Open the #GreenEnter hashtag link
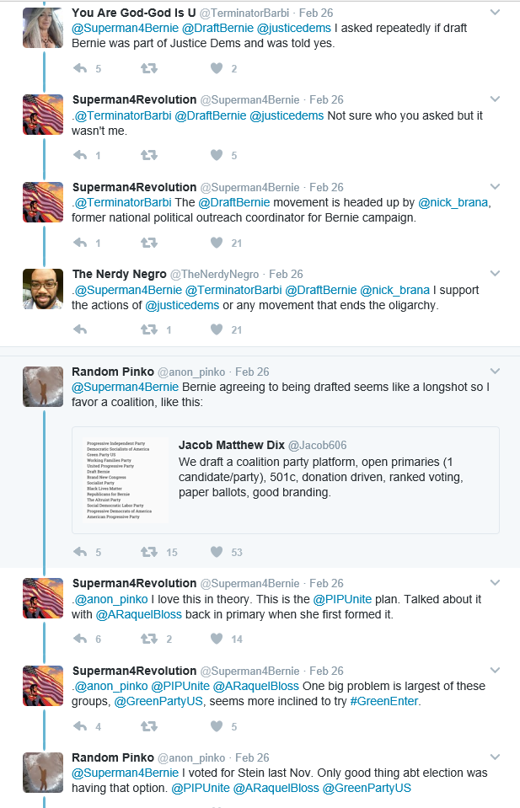The height and width of the screenshot is (808, 520). click(384, 701)
